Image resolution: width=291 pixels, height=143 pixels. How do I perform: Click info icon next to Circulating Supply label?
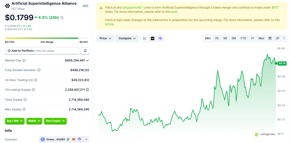pos(33,90)
